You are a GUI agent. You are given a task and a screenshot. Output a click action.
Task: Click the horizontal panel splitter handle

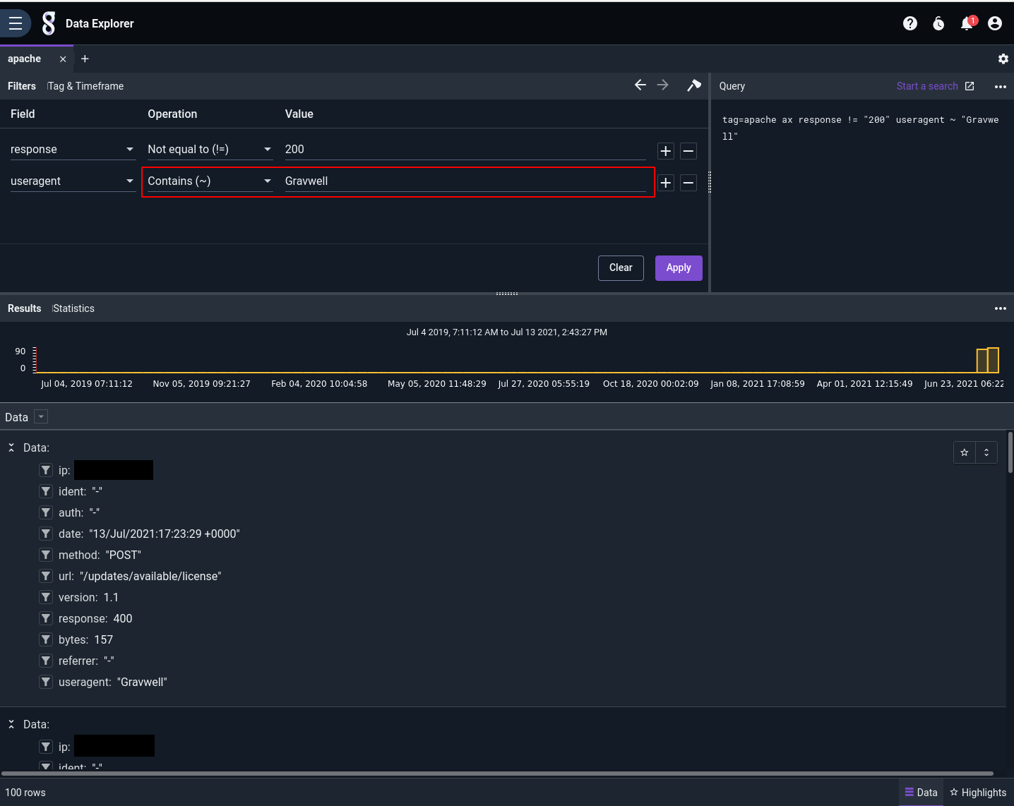click(x=507, y=293)
